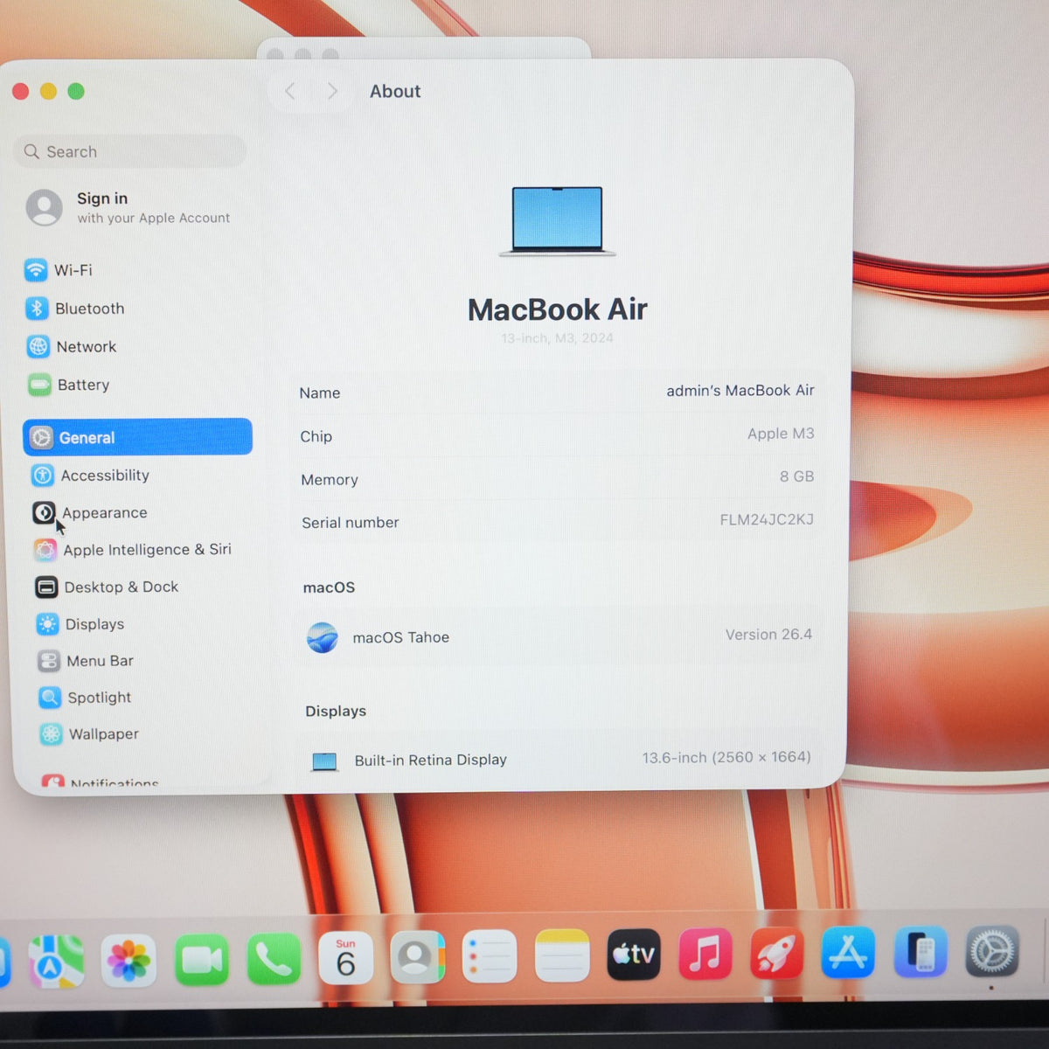This screenshot has height=1049, width=1049.
Task: Click the Search field in sidebar
Action: tap(130, 151)
